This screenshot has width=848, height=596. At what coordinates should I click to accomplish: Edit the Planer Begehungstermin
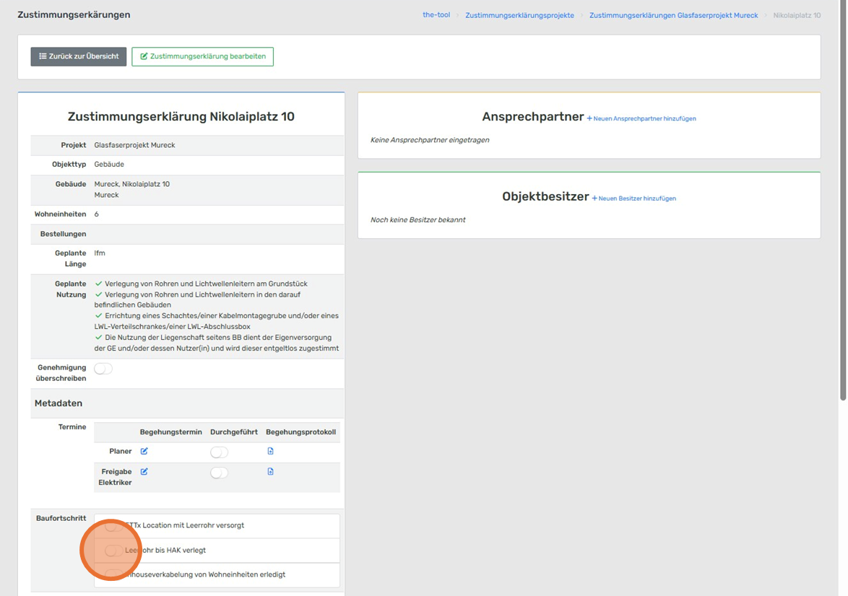tap(144, 452)
